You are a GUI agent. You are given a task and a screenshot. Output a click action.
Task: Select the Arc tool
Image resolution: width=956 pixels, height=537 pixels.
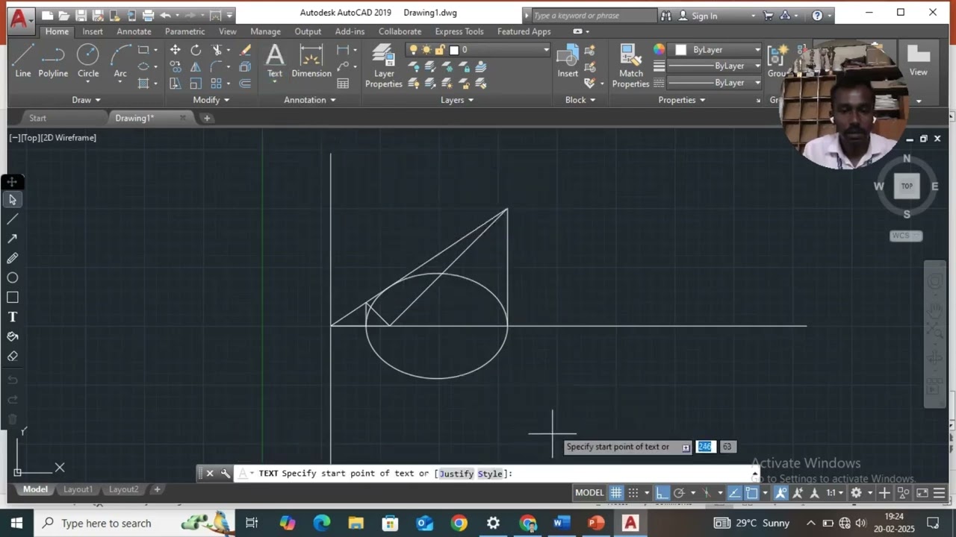(120, 60)
